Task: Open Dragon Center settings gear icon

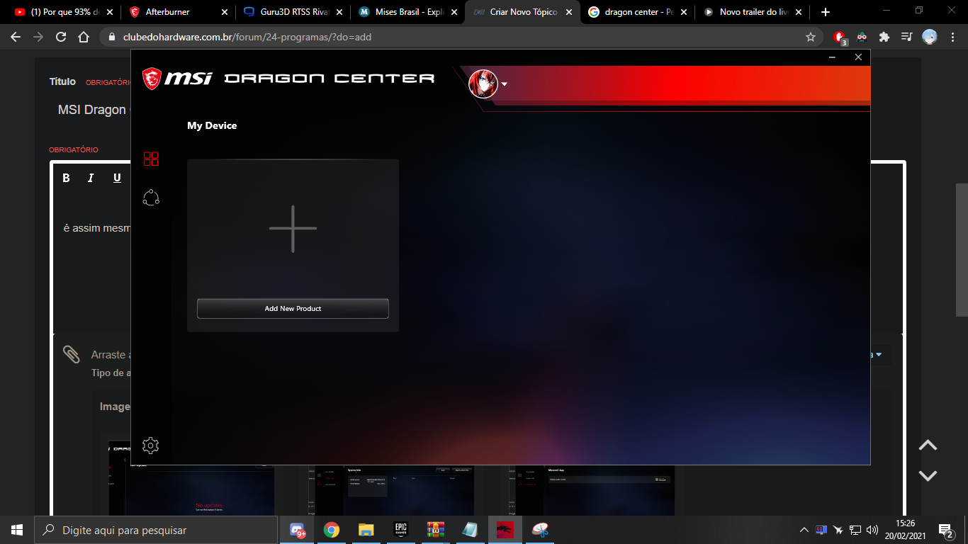Action: point(150,446)
